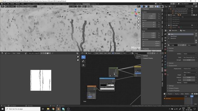This screenshot has width=198, height=111.
Task: Switch to Blender in the taskbar
Action: click(58, 109)
